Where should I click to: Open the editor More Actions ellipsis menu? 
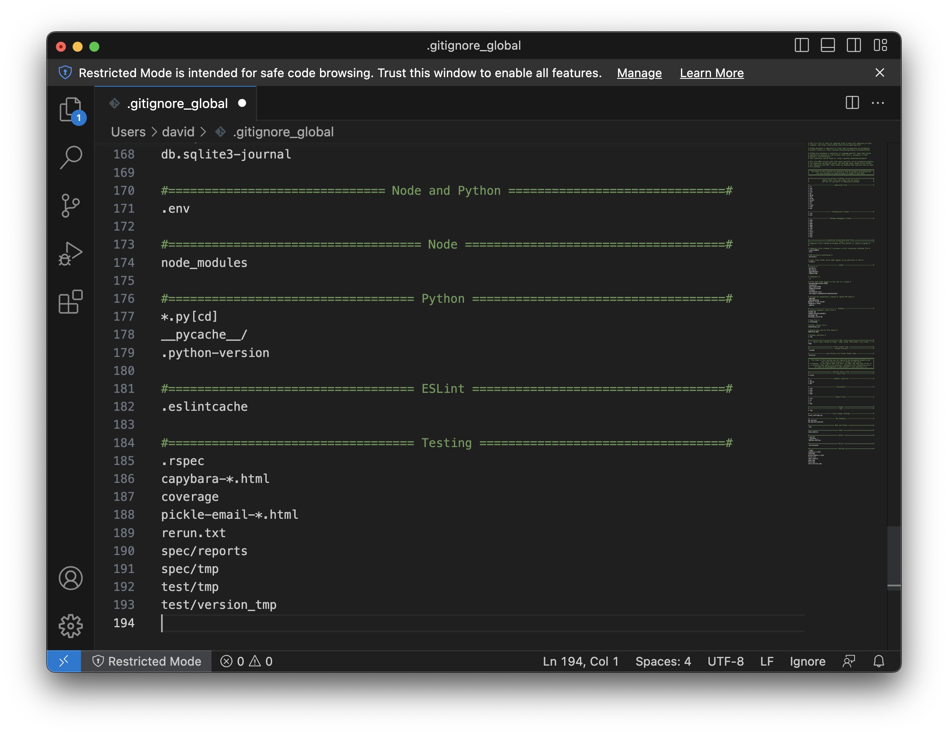click(x=877, y=103)
